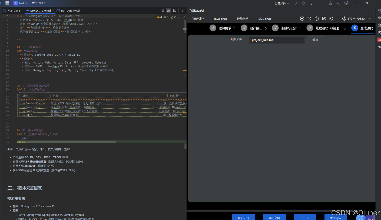The width and height of the screenshot is (381, 220).
Task: Select step 5 生成源码
Action: tap(362, 28)
